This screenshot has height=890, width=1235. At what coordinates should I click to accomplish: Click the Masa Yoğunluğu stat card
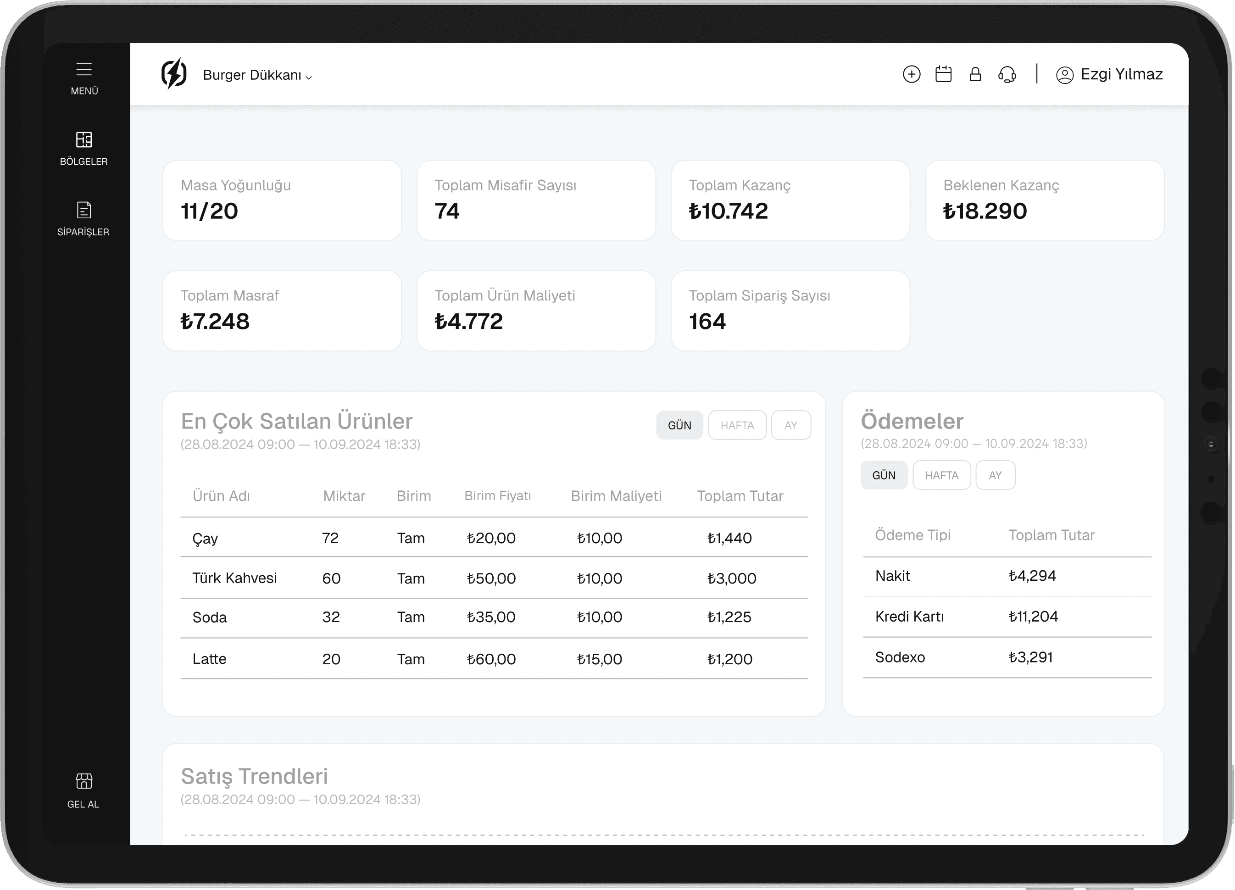[x=282, y=200]
